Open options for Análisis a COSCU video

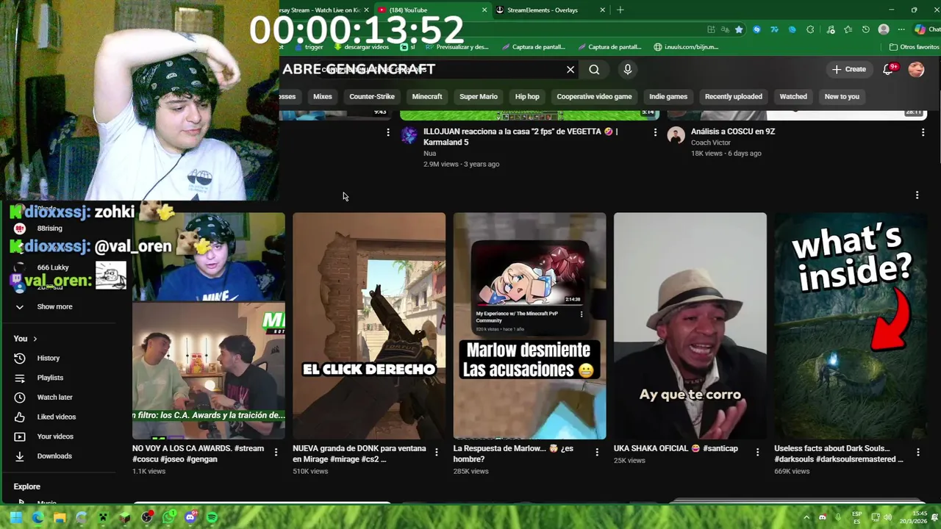(x=923, y=132)
